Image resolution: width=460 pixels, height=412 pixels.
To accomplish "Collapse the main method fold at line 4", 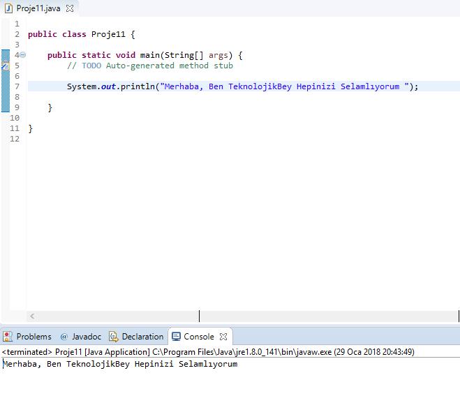I will 23,55.
